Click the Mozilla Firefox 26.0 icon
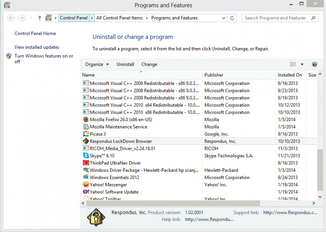 pyautogui.click(x=86, y=119)
